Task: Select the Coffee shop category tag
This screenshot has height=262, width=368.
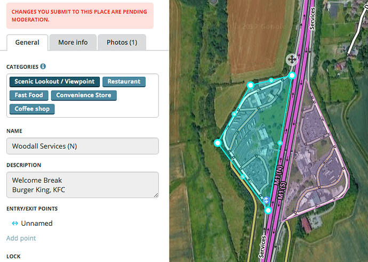Action: [32, 109]
